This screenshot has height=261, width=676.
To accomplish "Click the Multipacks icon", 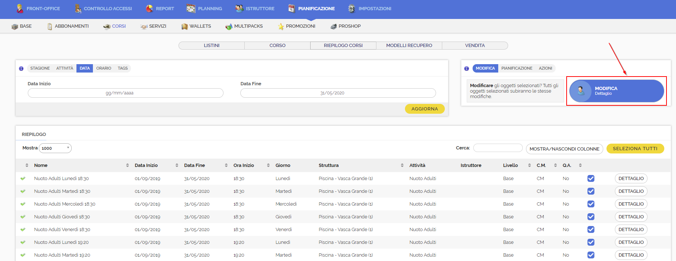I will click(x=229, y=27).
